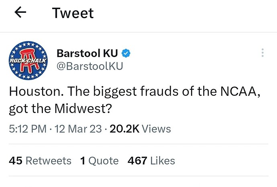Open the Barstool KU display name
The height and width of the screenshot is (187, 277).
point(87,53)
